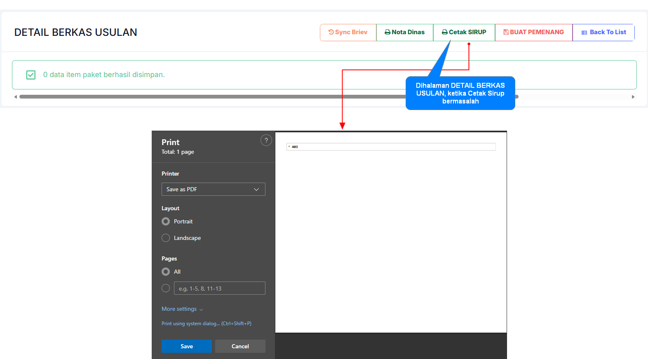
Task: Open Print using system dialog link
Action: tap(206, 324)
